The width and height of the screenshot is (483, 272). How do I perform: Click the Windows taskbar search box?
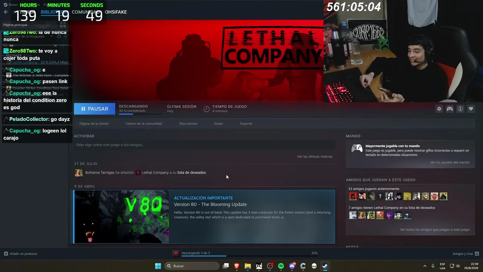click(x=191, y=266)
